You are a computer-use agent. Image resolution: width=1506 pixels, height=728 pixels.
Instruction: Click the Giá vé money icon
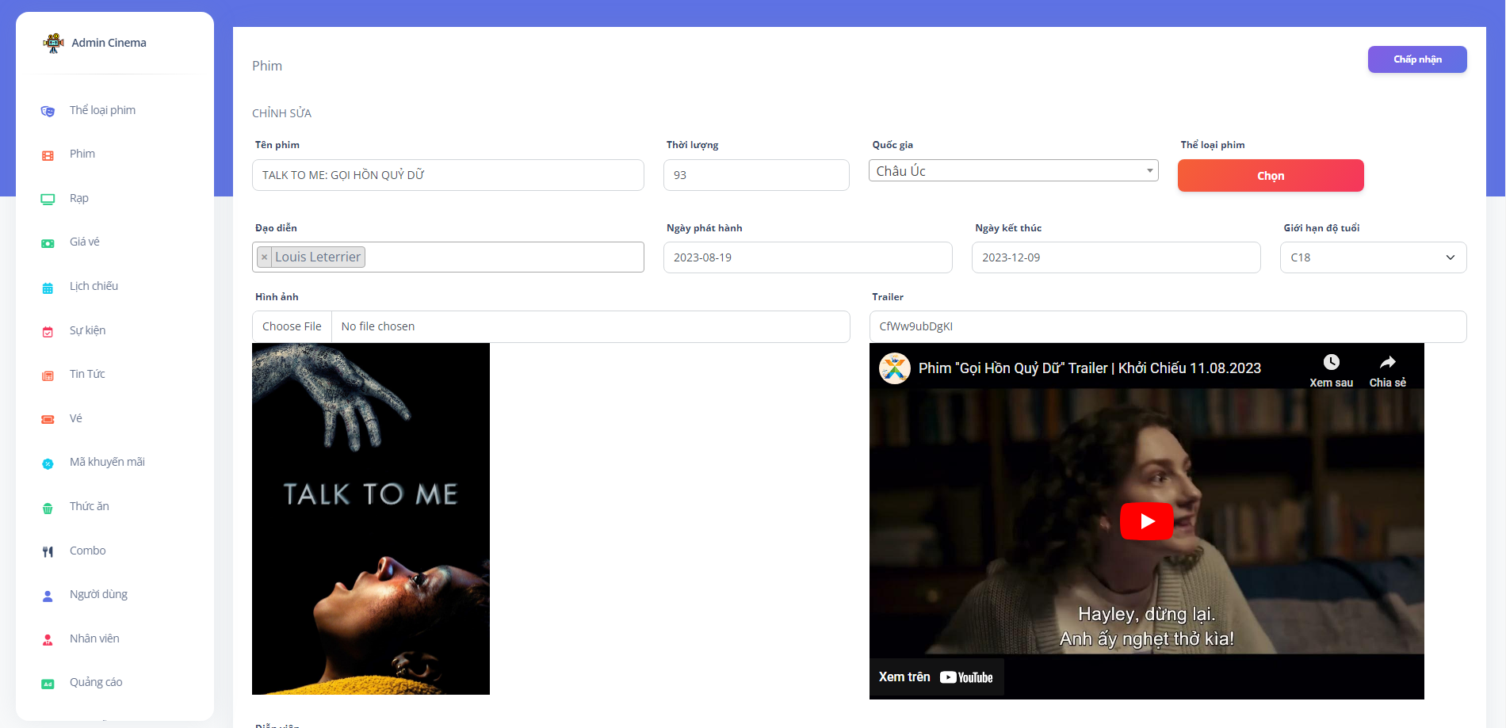pos(48,243)
